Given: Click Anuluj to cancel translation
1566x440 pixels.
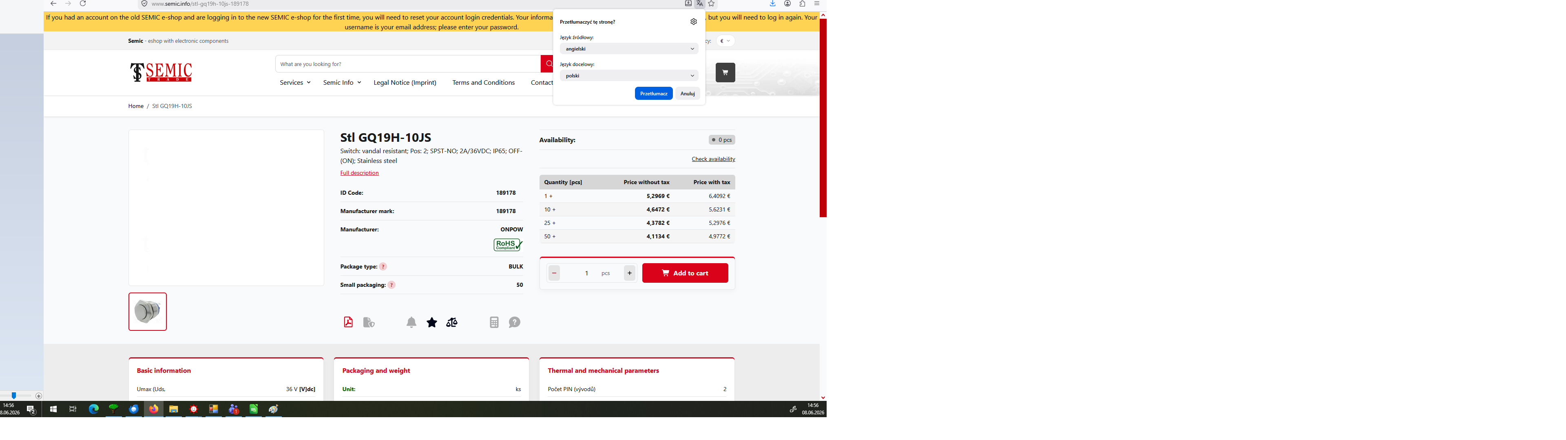Looking at the screenshot, I should coord(688,94).
